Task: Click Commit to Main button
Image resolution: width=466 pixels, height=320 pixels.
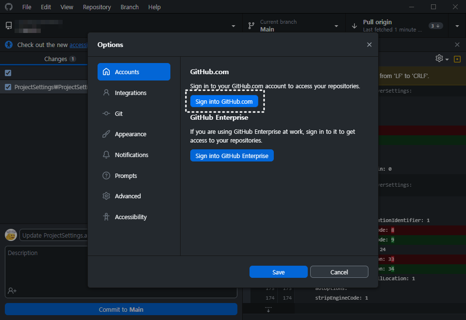Action: tap(121, 309)
